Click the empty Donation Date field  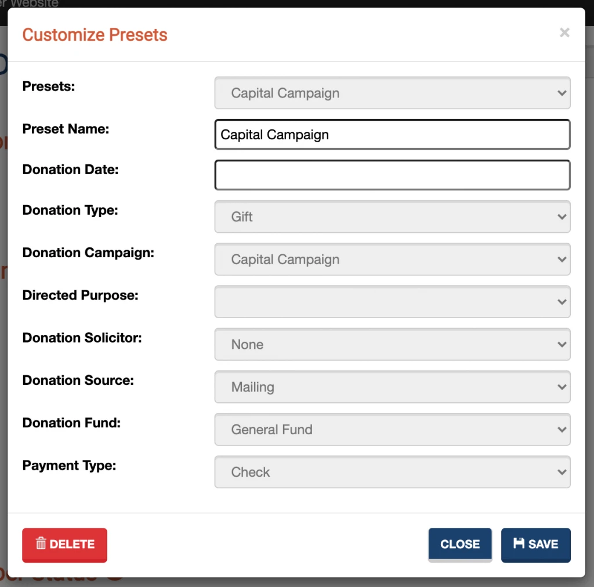pyautogui.click(x=392, y=175)
